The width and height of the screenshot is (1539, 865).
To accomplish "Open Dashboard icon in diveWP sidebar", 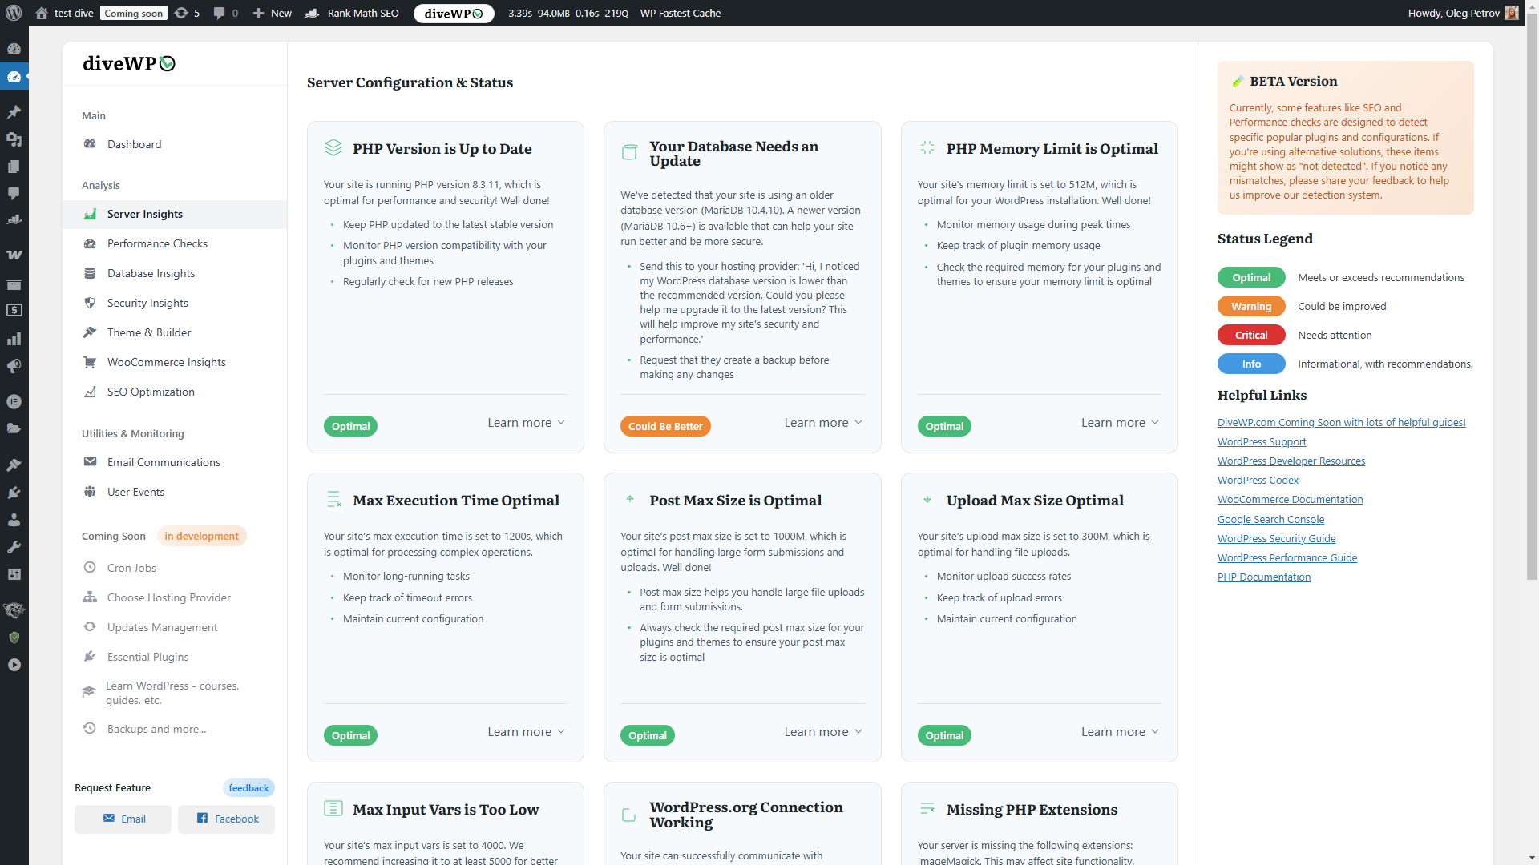I will (x=90, y=144).
